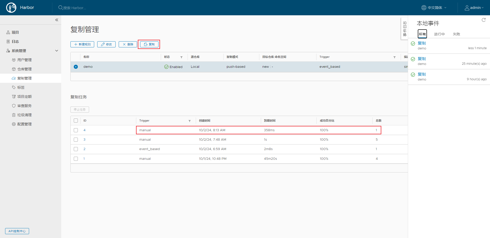The height and width of the screenshot is (238, 490).
Task: Click the 复制管理 replication cloud icon
Action: 14,78
